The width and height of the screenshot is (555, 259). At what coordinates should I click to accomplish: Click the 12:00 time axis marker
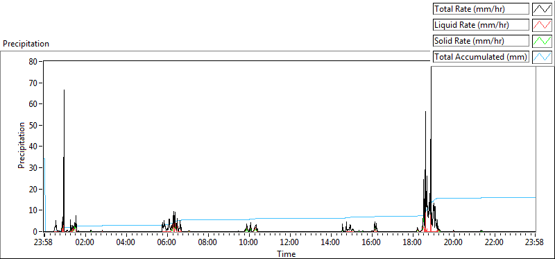pyautogui.click(x=290, y=243)
